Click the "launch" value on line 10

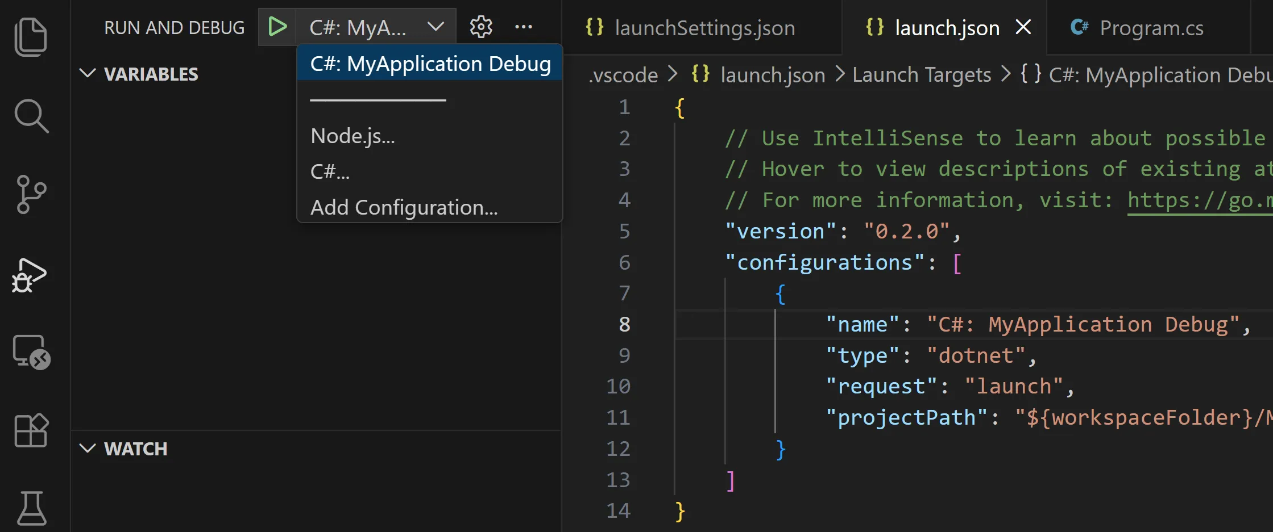point(1014,387)
